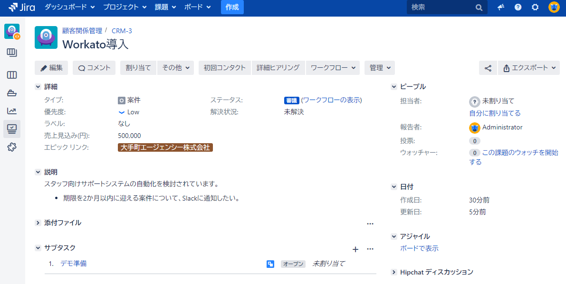Click the large project avatar beside the title
566x284 pixels.
46,37
